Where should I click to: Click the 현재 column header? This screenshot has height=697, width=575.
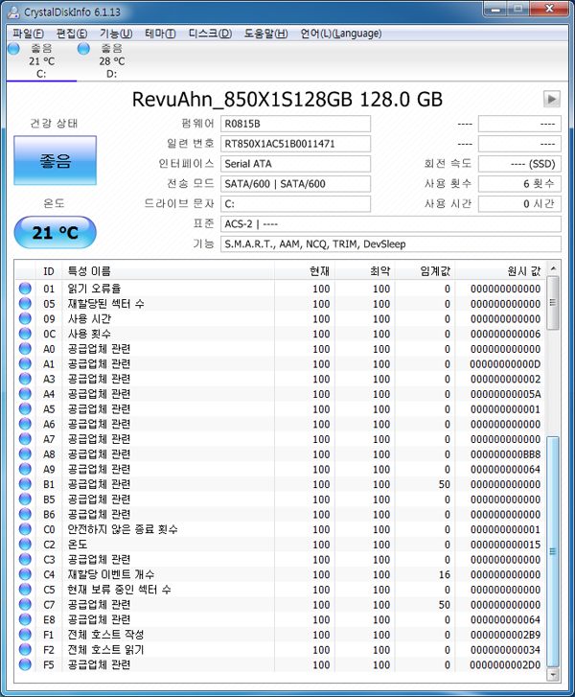tap(305, 271)
